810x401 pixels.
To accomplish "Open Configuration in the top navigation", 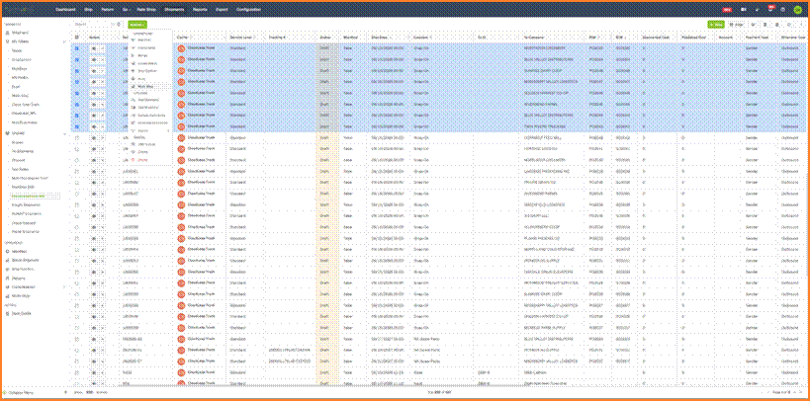I will 248,9.
